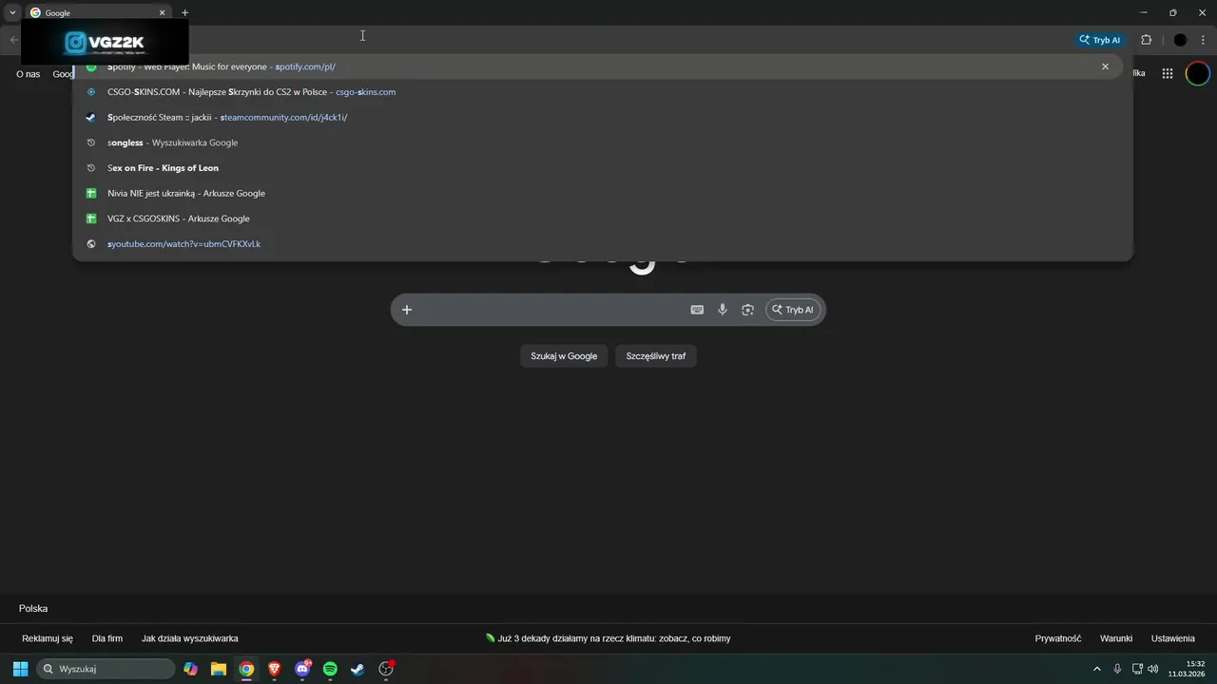Click taskbar Wyszukaj search box

tap(106, 669)
